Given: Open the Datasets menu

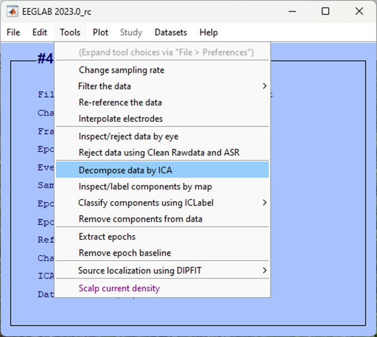Looking at the screenshot, I should 171,32.
